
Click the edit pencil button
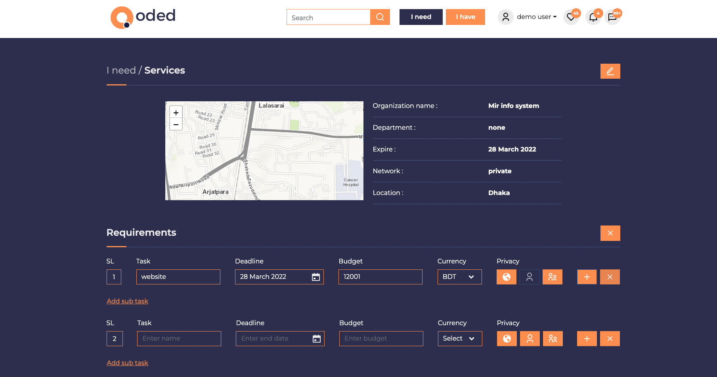610,71
